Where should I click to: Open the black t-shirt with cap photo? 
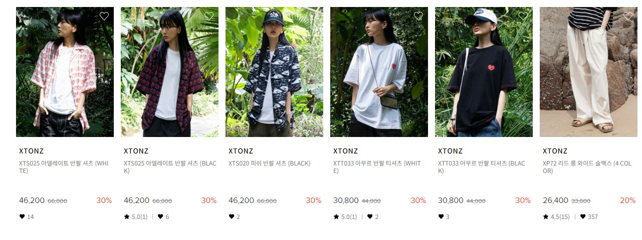(484, 72)
